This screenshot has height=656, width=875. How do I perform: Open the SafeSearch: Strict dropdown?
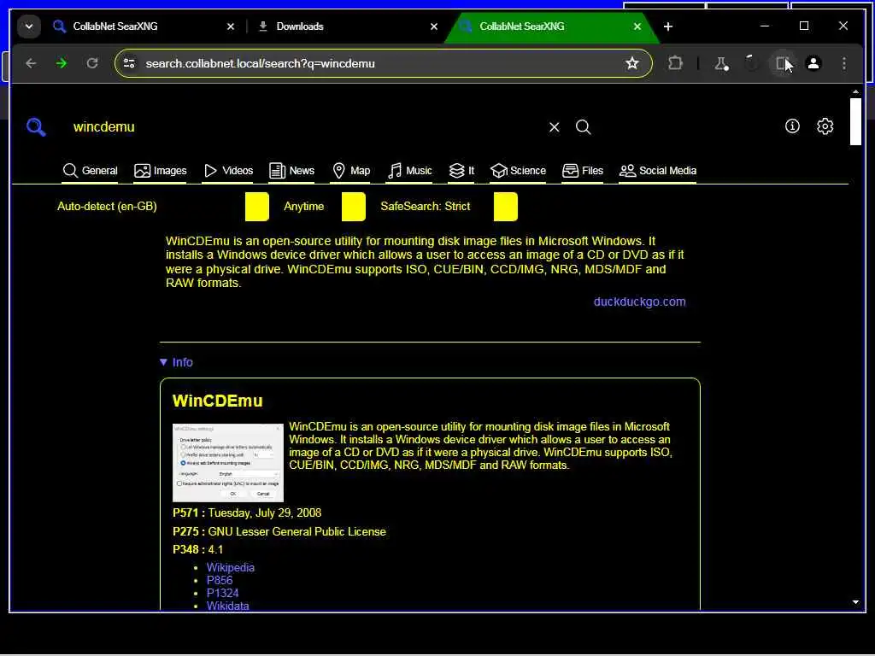449,207
